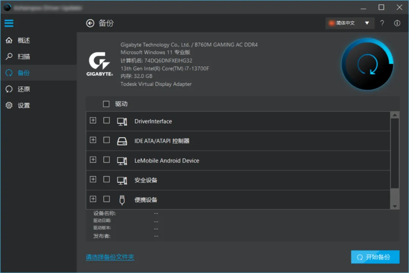Open the 简体中文 language dropdown
The height and width of the screenshot is (273, 409).
[350, 23]
